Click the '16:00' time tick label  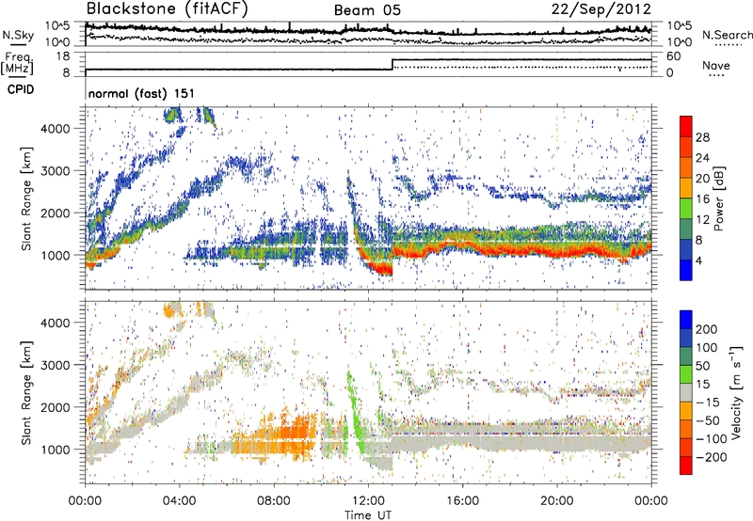pyautogui.click(x=462, y=501)
